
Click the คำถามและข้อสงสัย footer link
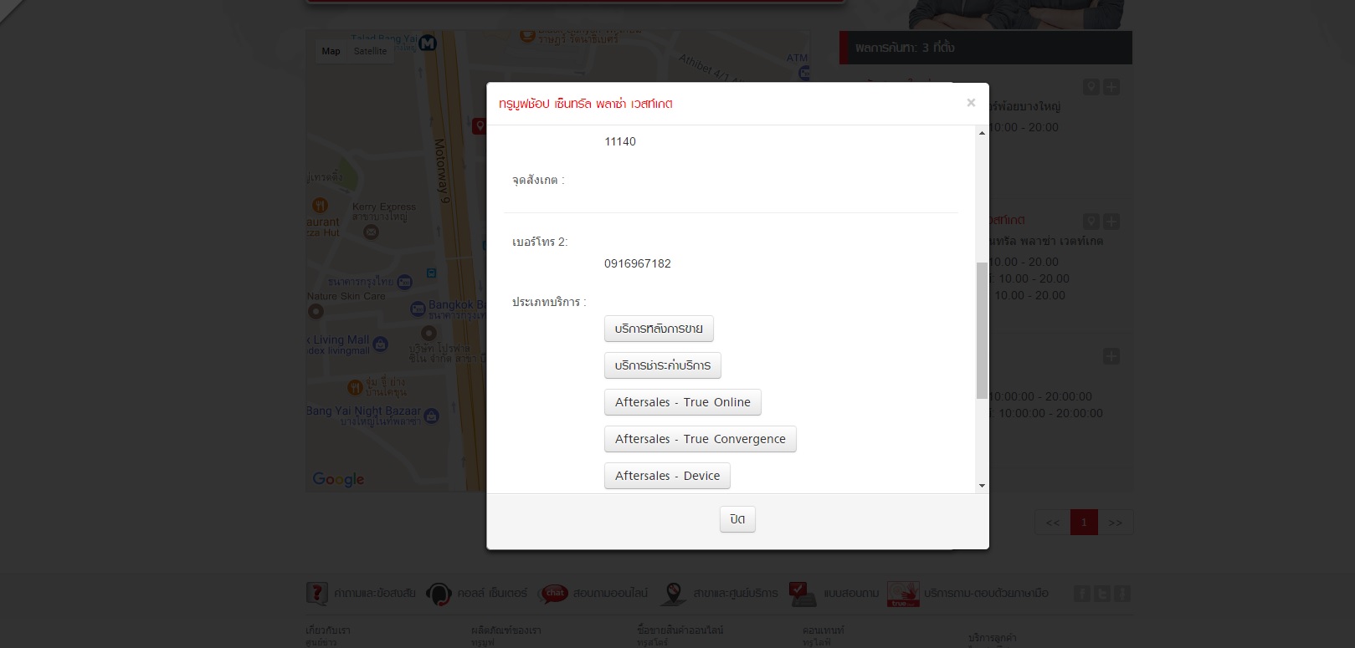pos(375,594)
